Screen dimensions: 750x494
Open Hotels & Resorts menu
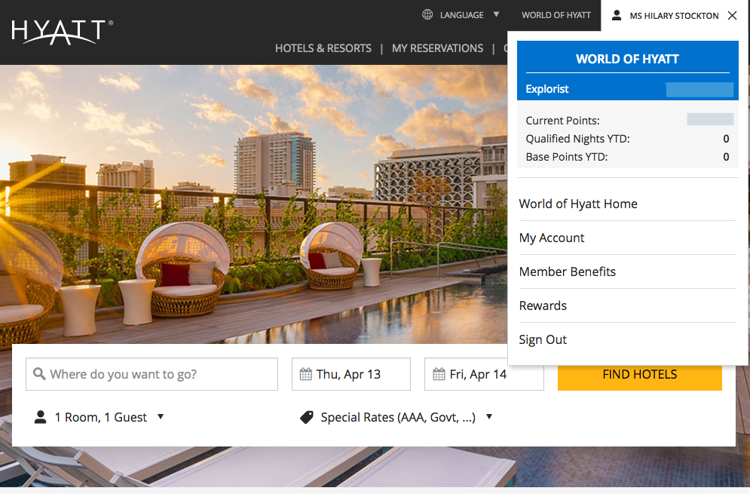pyautogui.click(x=323, y=48)
